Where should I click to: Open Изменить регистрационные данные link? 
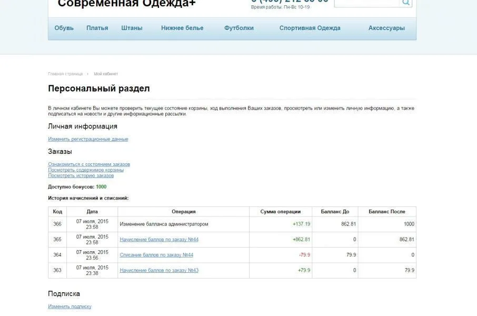[87, 139]
